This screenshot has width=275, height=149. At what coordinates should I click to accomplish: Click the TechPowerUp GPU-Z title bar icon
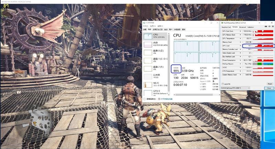222,23
